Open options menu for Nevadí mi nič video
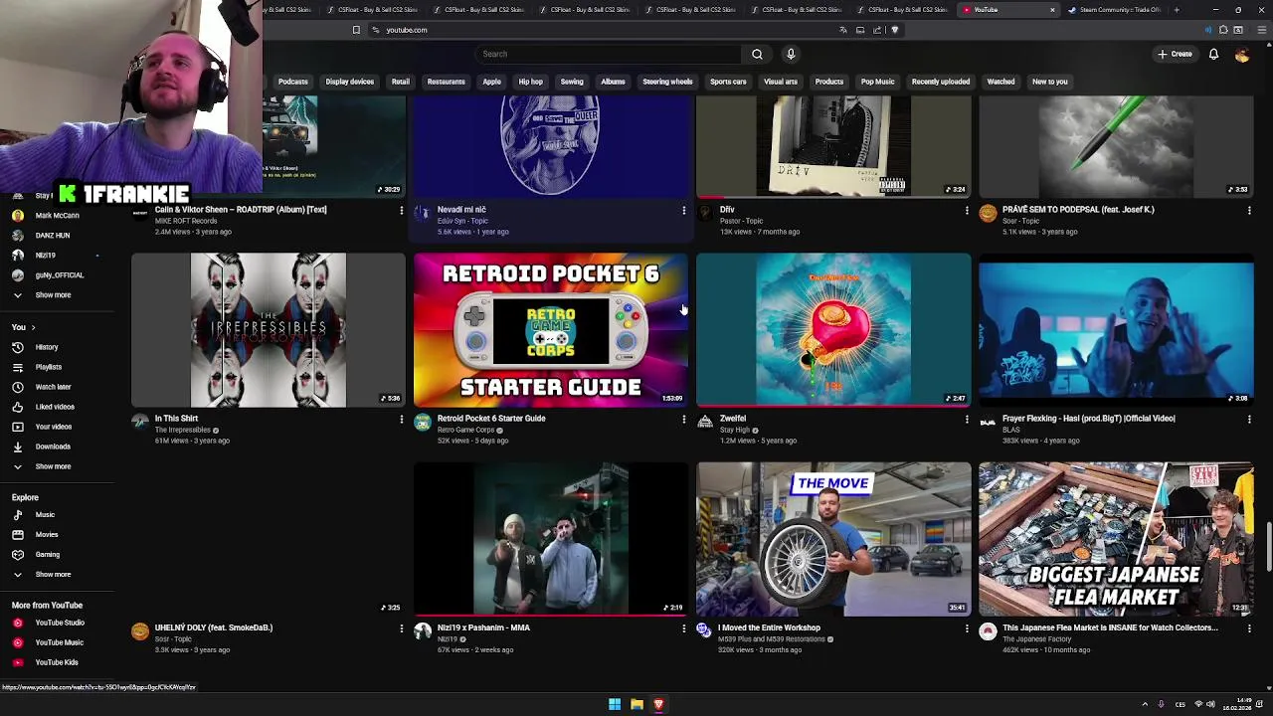Viewport: 1273px width, 716px height. (683, 211)
